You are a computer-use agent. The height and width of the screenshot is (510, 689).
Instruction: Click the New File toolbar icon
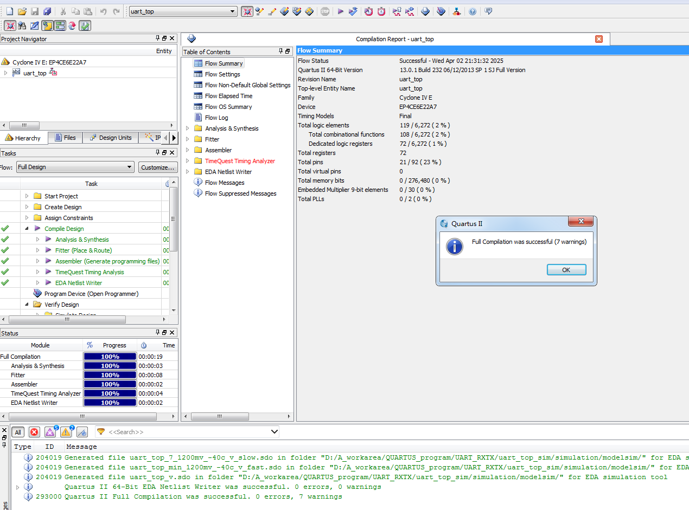pyautogui.click(x=10, y=11)
